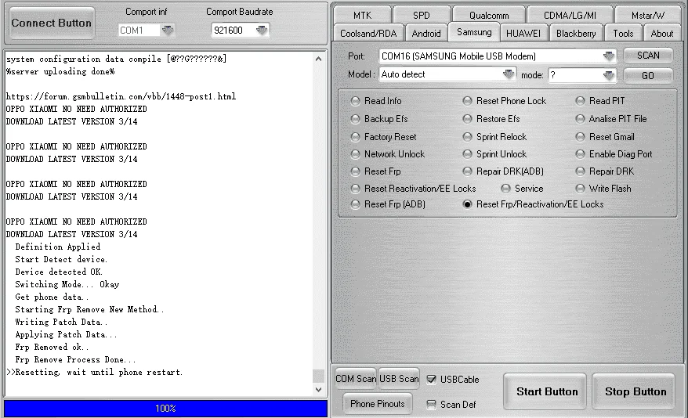Click 'Device detected OK.' log line

(x=59, y=272)
